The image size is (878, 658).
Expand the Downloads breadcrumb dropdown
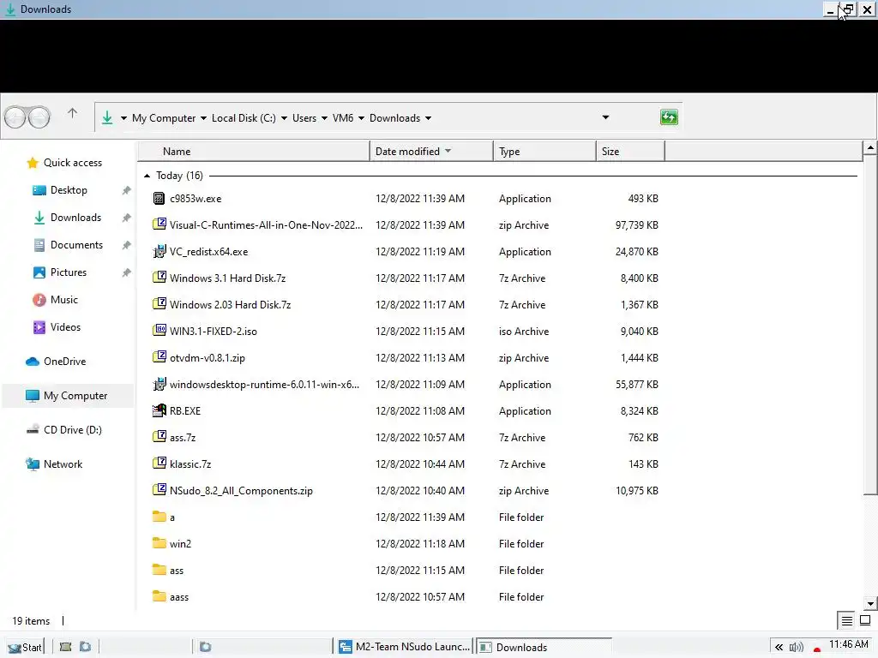pyautogui.click(x=429, y=118)
